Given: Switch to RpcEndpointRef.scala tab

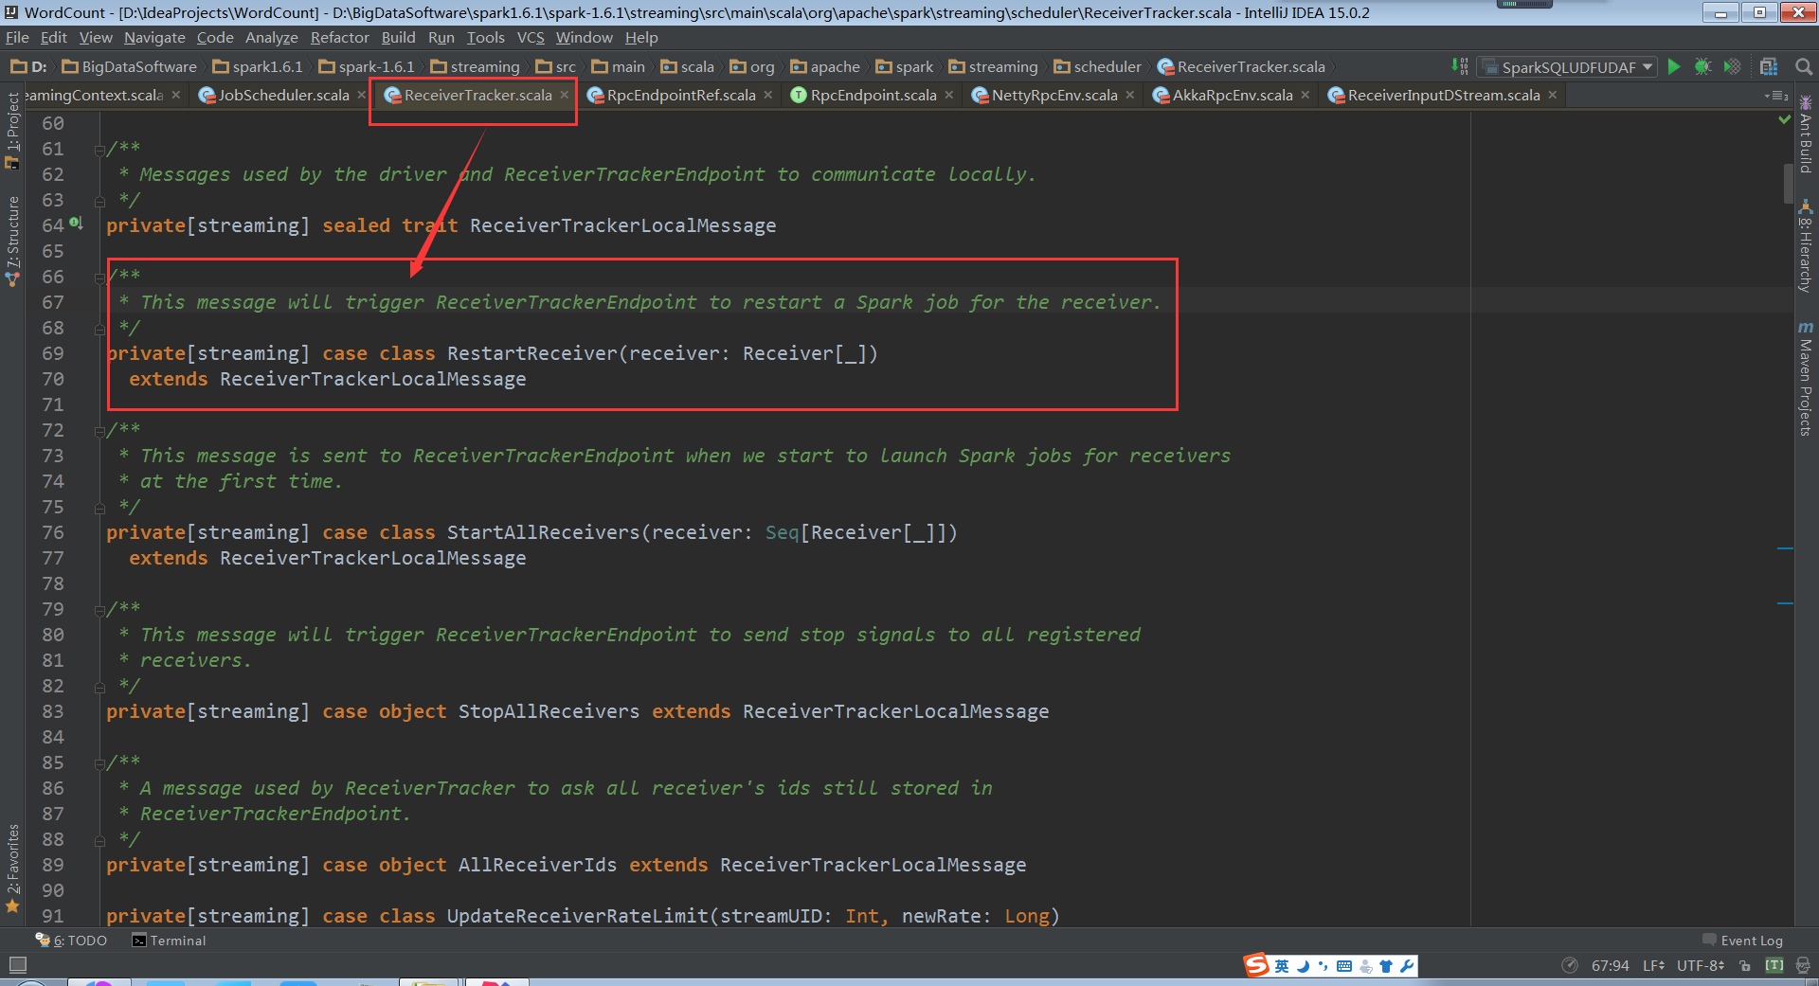Looking at the screenshot, I should point(681,95).
